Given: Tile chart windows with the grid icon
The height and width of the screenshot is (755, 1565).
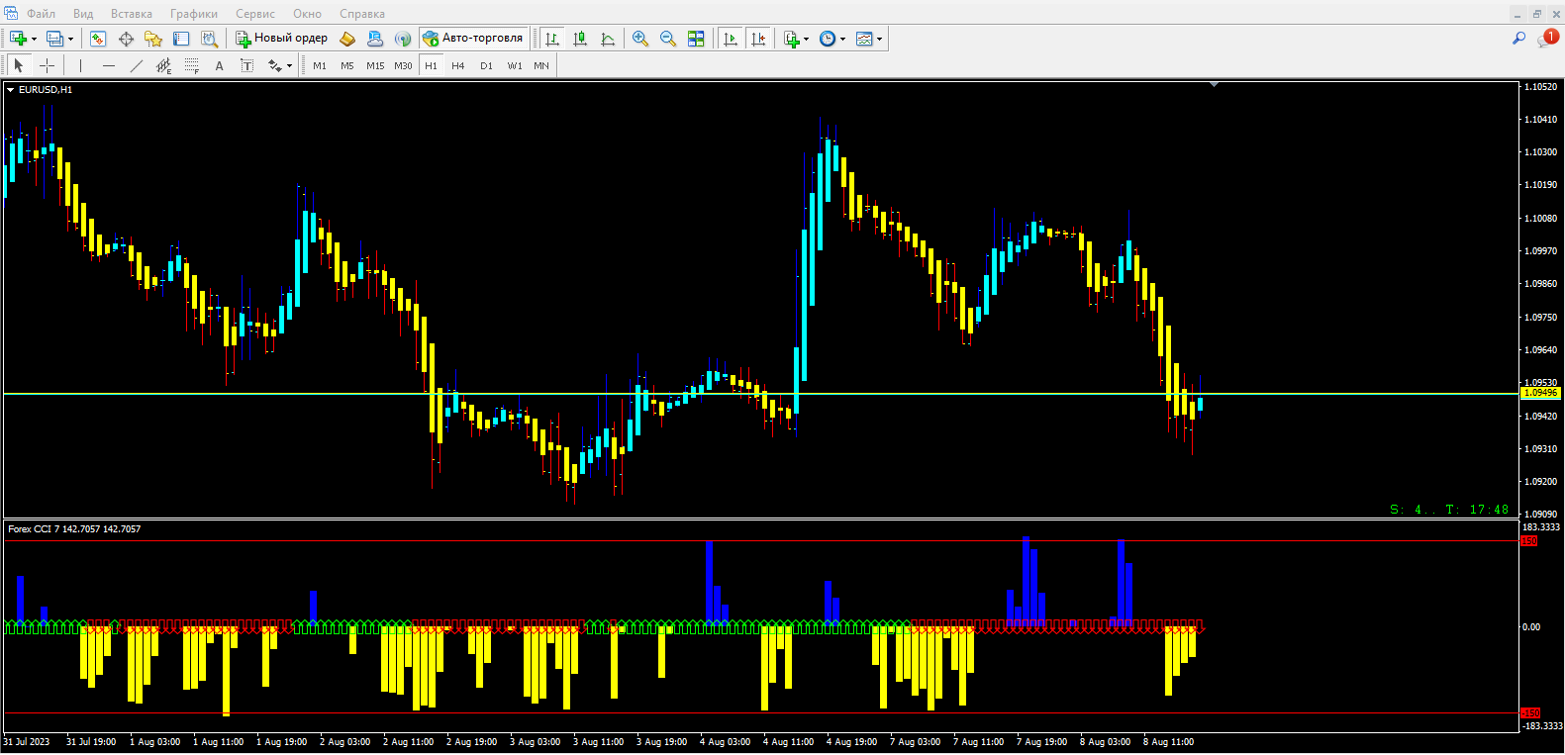Looking at the screenshot, I should coord(696,39).
